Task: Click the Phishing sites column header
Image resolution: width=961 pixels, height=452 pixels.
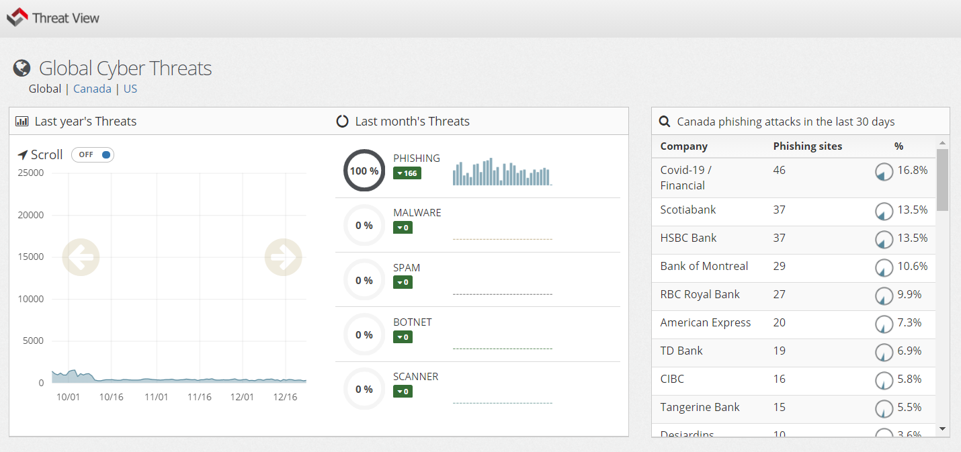Action: tap(808, 146)
